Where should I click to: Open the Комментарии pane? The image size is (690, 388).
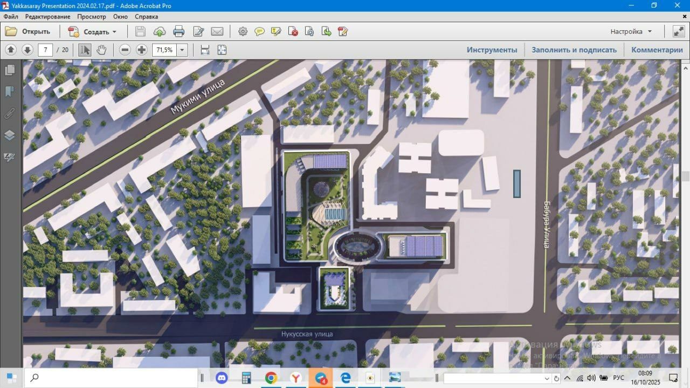(x=657, y=50)
